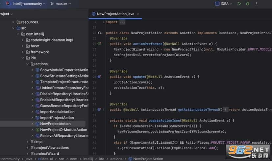This screenshot has height=161, width=272.
Task: Click the IntelliJ logo icon in title bar
Action: click(8, 4)
